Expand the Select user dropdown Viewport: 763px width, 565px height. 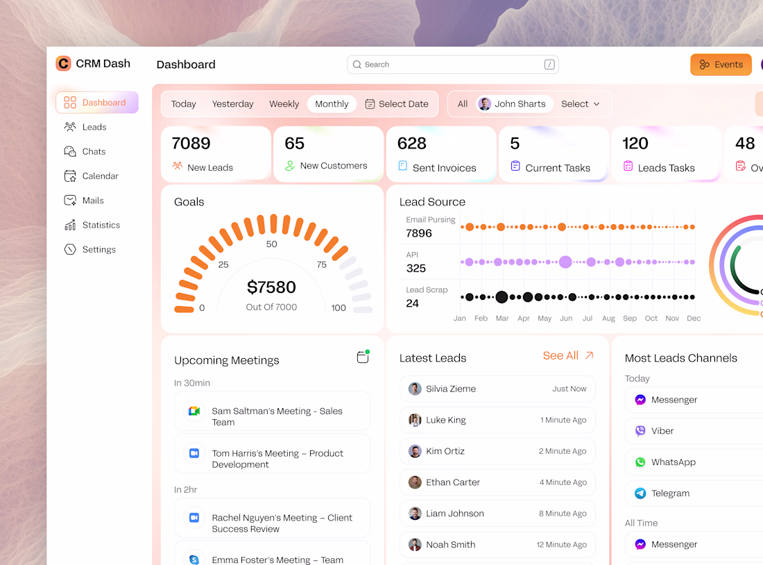(x=581, y=103)
